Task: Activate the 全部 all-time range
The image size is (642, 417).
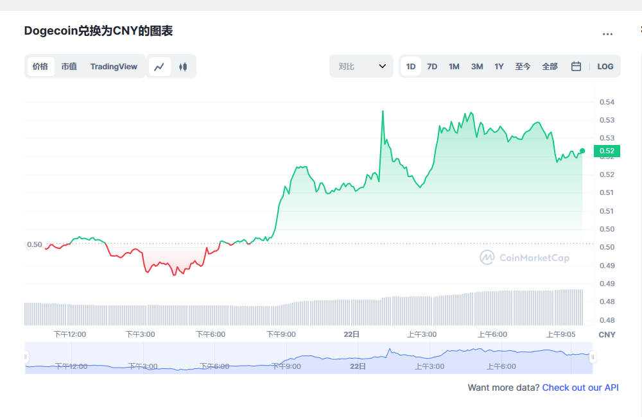Action: pos(550,66)
